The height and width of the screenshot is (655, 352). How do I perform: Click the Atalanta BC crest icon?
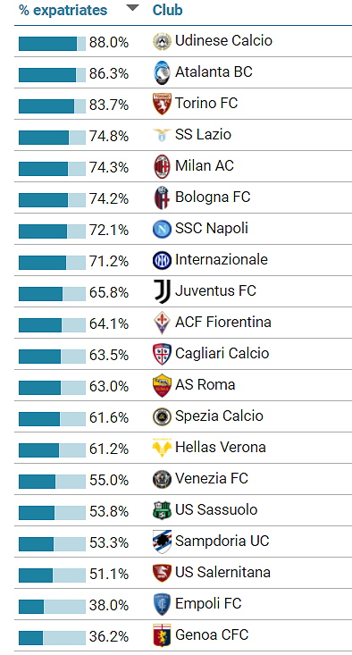point(162,72)
